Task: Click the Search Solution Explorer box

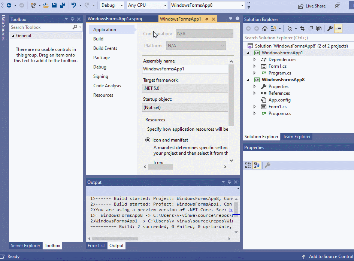Action: click(x=299, y=38)
